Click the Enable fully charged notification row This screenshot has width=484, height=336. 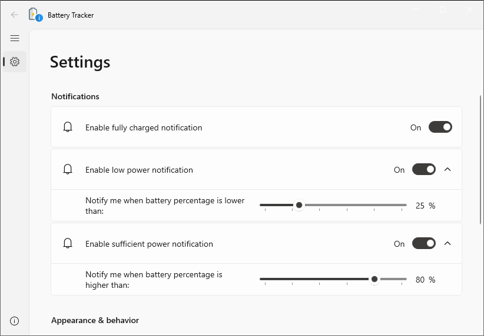point(256,127)
